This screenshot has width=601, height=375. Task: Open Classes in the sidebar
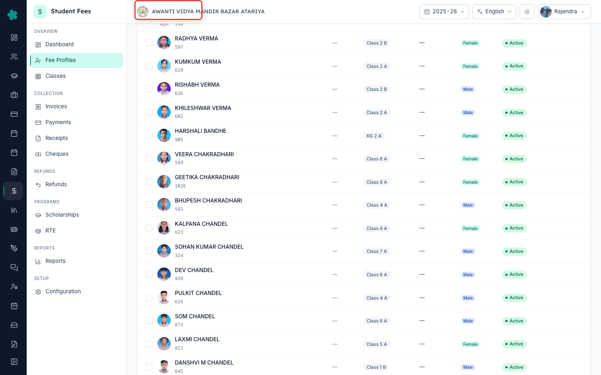76,76
